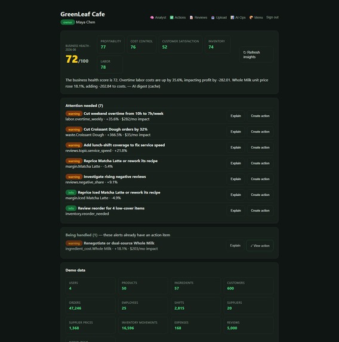Click the info badge on reorder alert
The width and height of the screenshot is (339, 342).
point(71,208)
